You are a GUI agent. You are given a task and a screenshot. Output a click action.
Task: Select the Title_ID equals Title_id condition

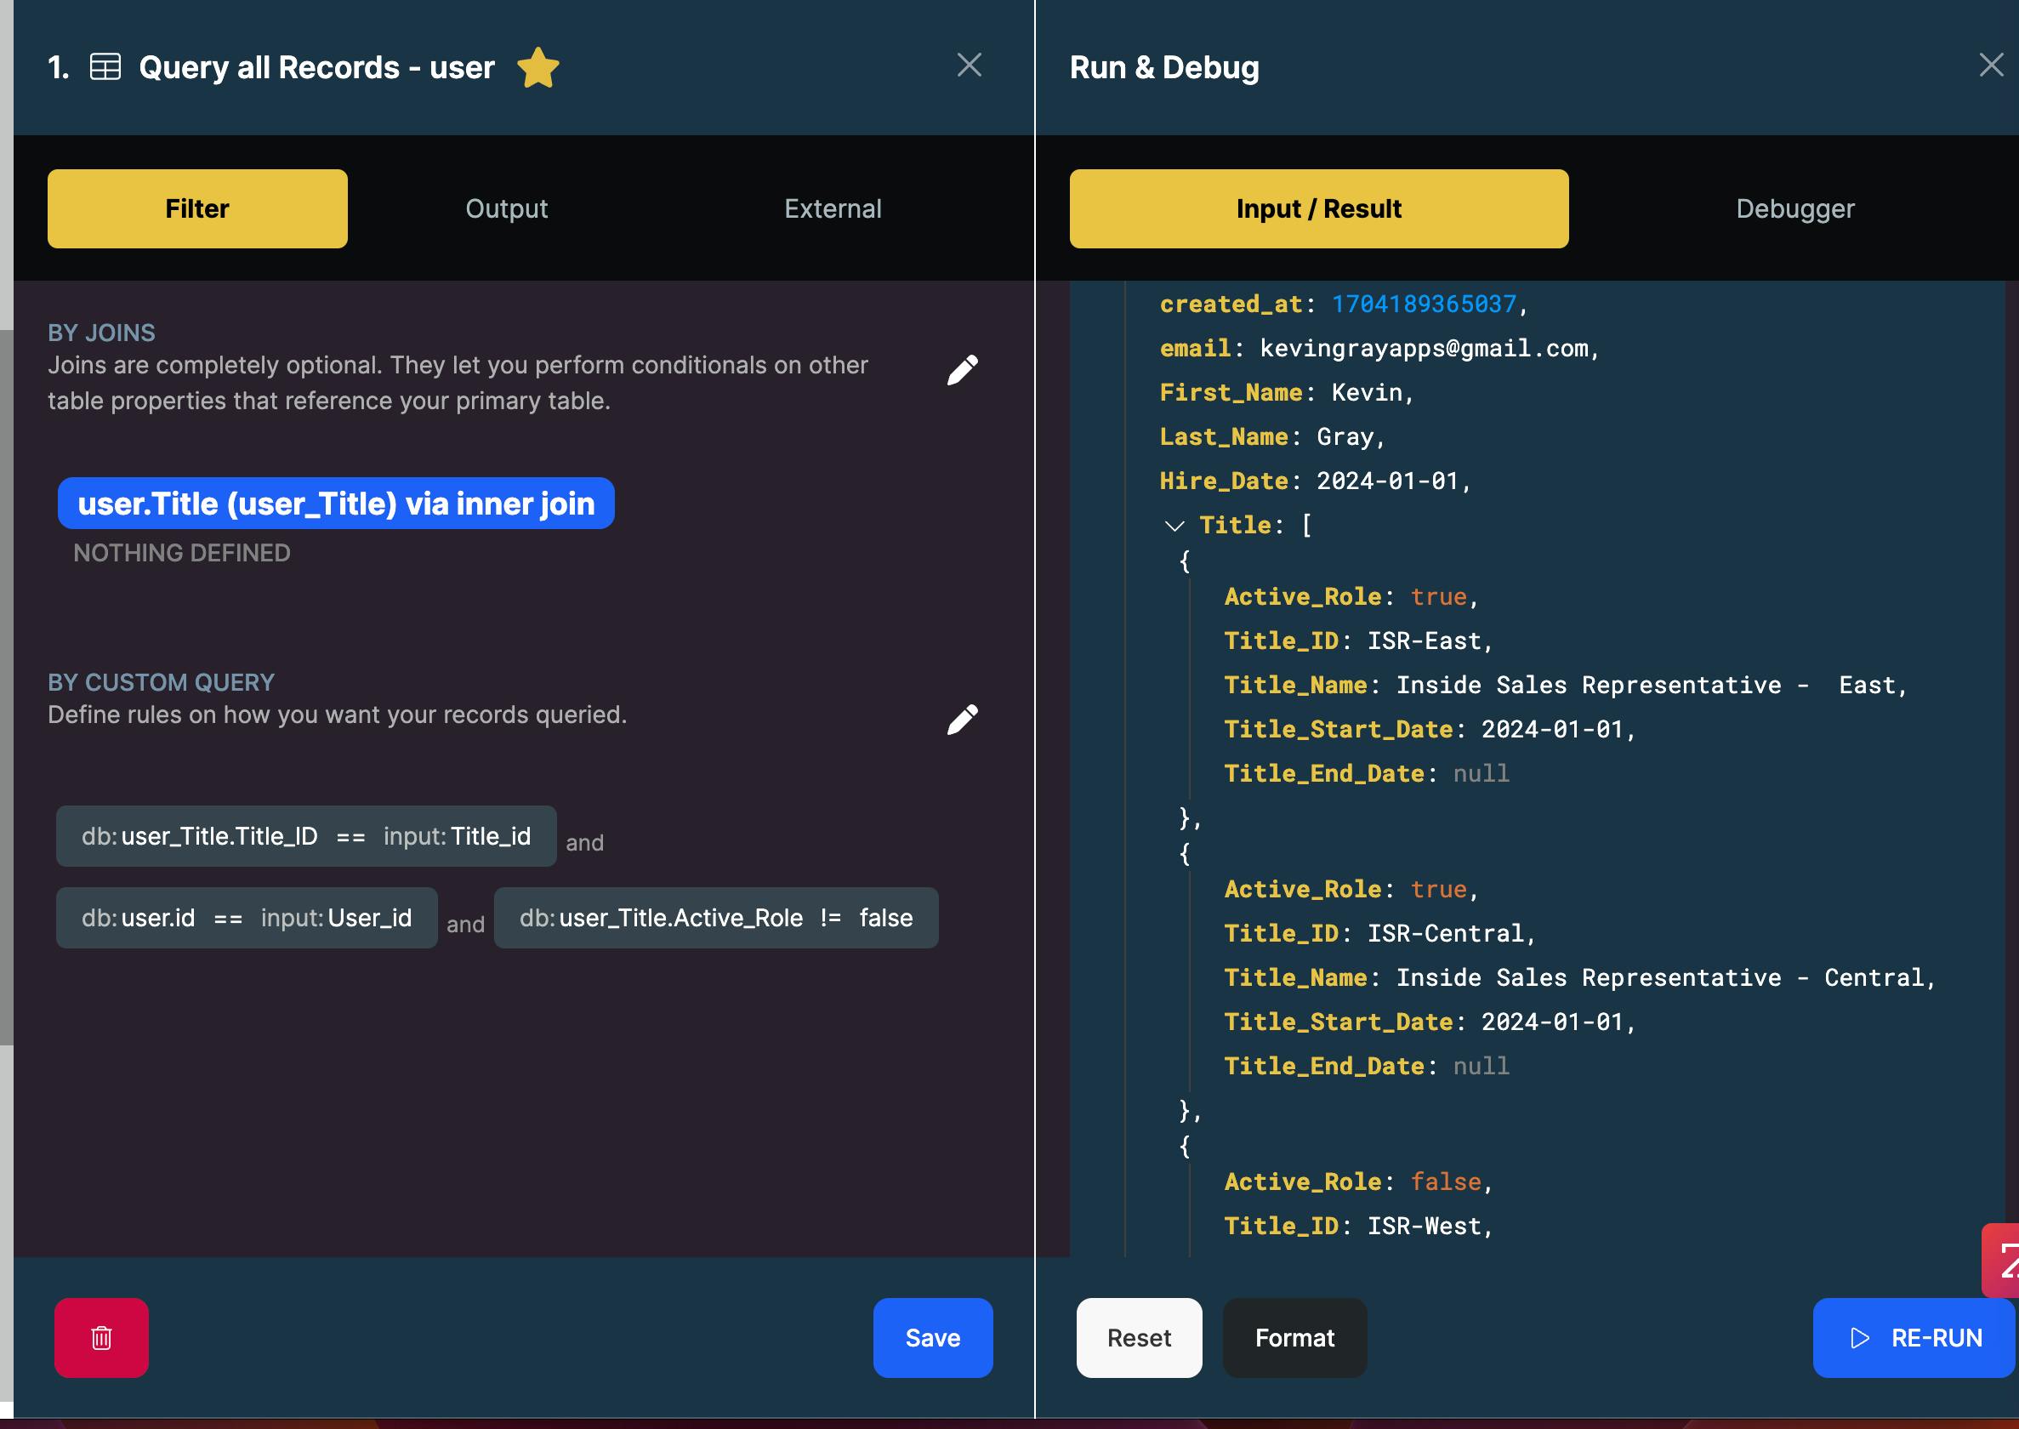(x=305, y=836)
